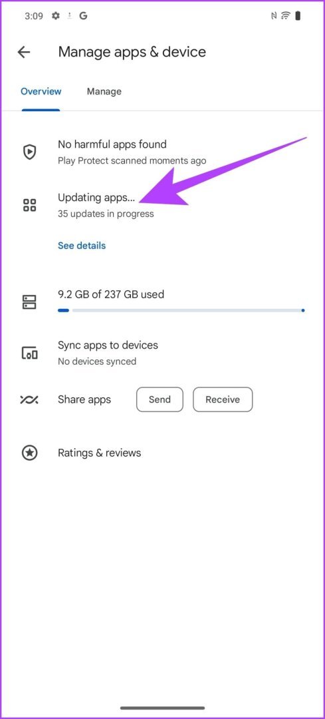
Task: Switch to the Manage tab
Action: [x=104, y=91]
